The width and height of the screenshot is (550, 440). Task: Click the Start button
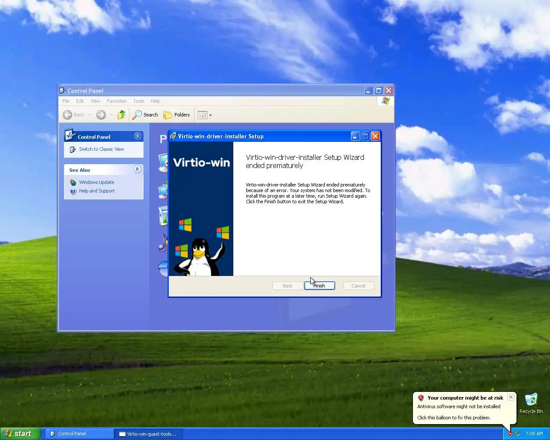click(20, 434)
